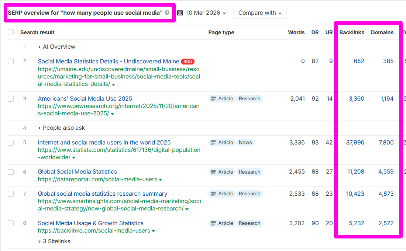This screenshot has width=406, height=251.
Task: Open Internet and social media users in the world 2025
Action: [x=104, y=143]
